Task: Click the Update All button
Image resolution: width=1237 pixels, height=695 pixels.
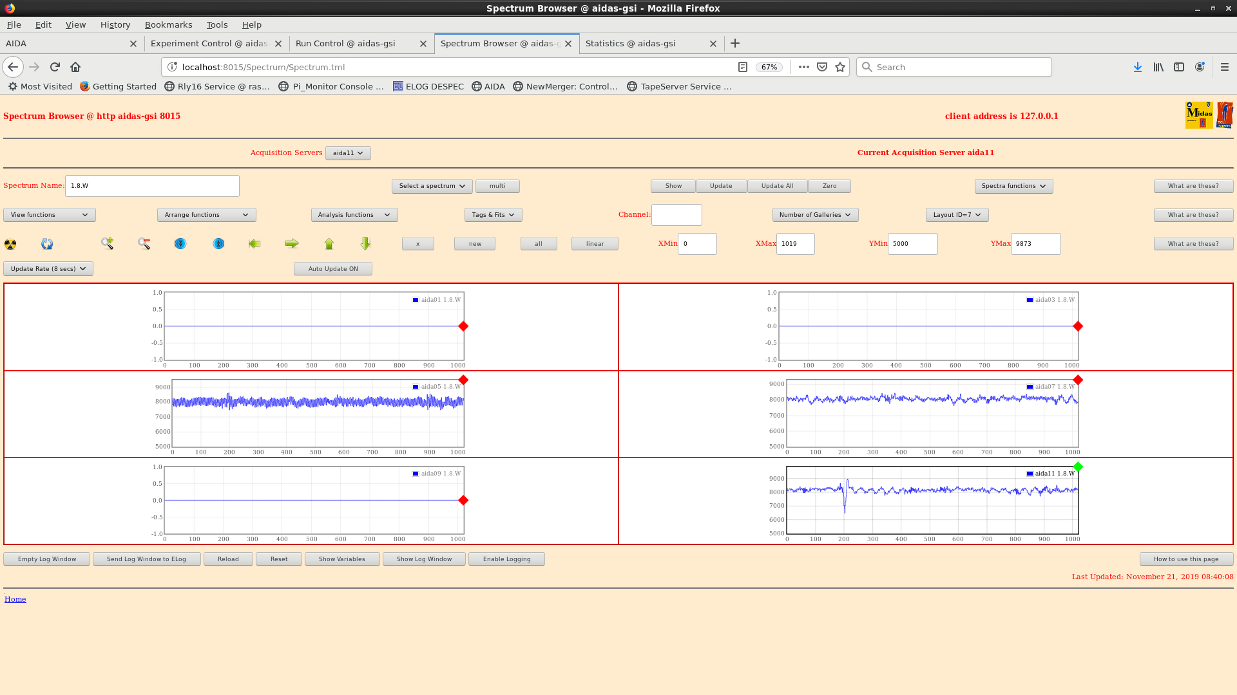Action: click(777, 186)
